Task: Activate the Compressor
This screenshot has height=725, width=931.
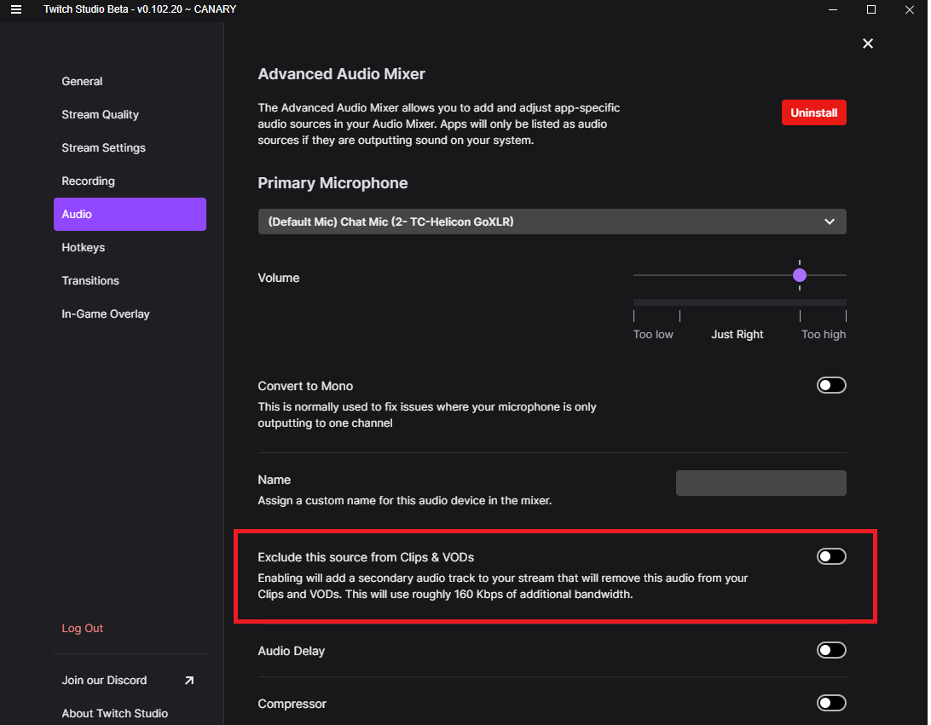Action: click(830, 703)
